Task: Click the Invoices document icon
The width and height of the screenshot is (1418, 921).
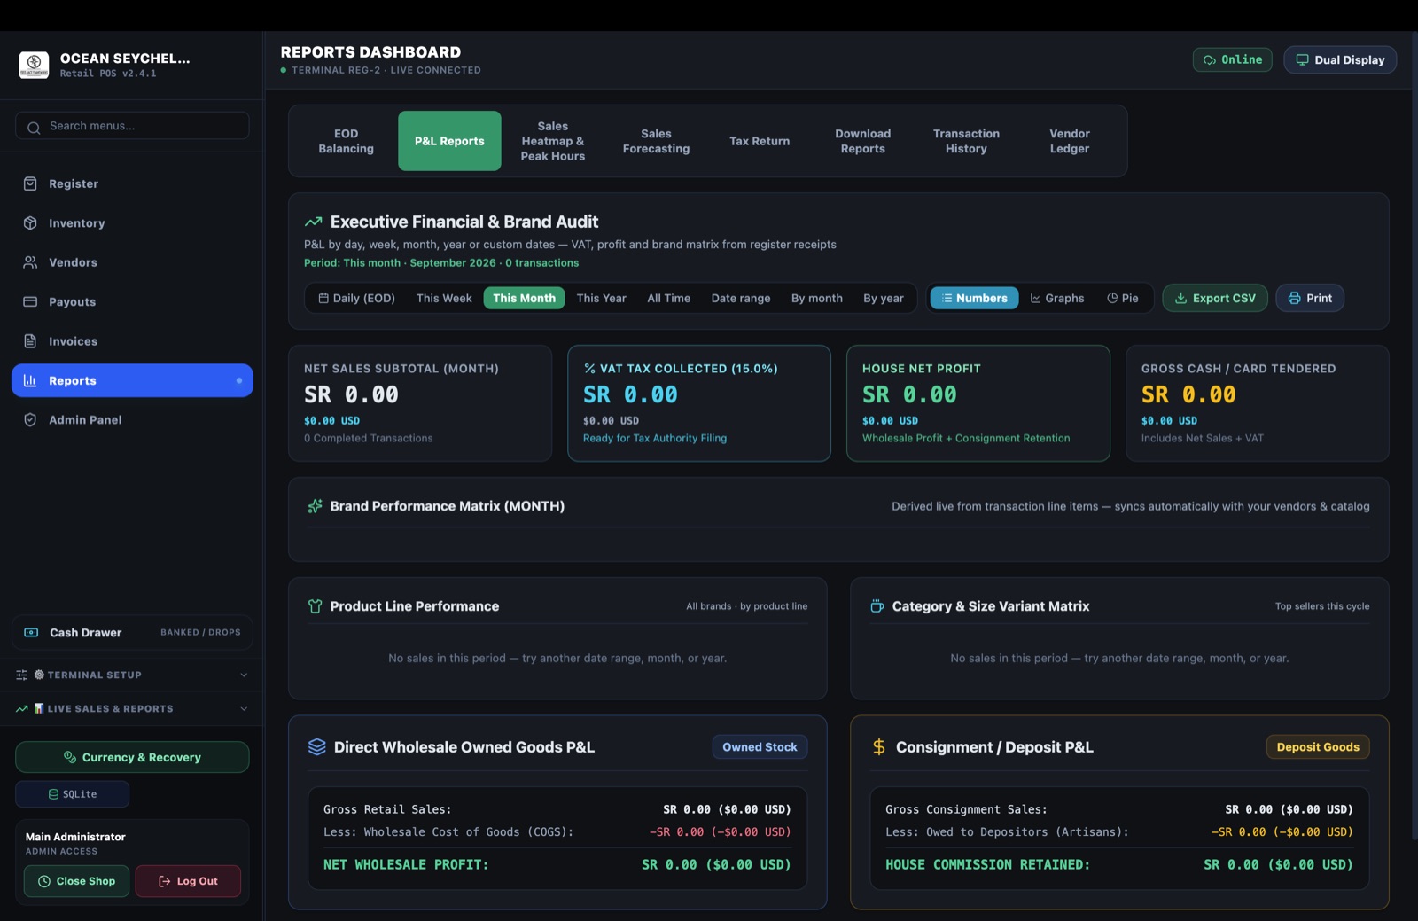Action: tap(30, 341)
